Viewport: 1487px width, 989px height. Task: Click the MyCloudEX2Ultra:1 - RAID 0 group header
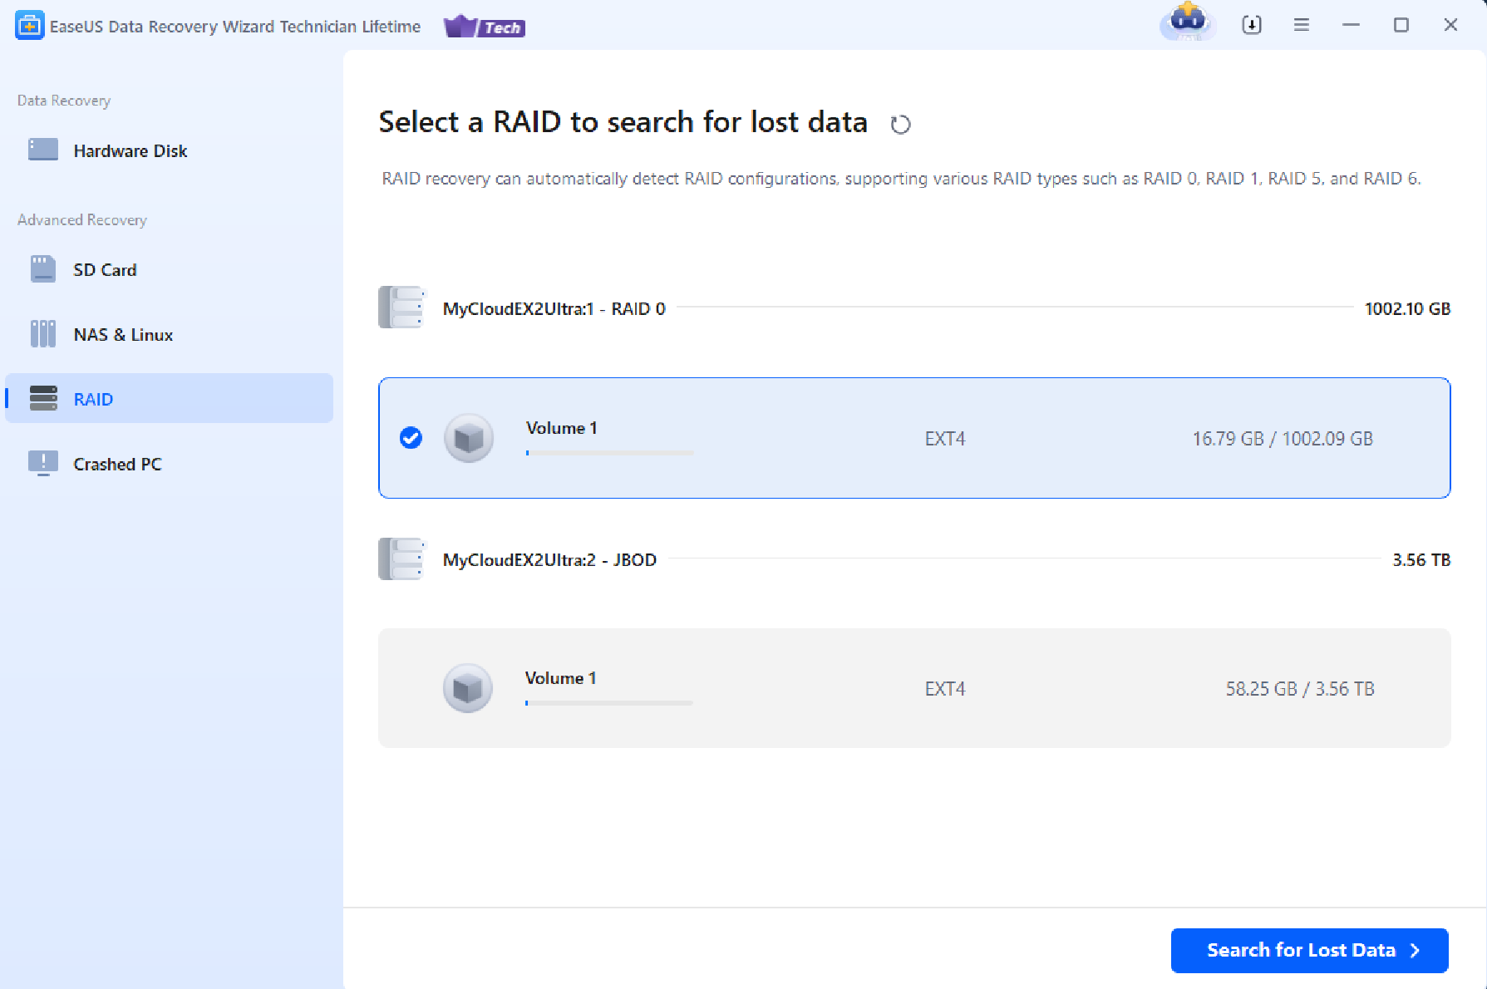554,308
